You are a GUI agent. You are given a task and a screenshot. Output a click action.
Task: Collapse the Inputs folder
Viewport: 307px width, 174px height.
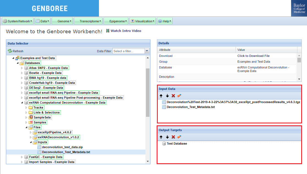click(31, 142)
